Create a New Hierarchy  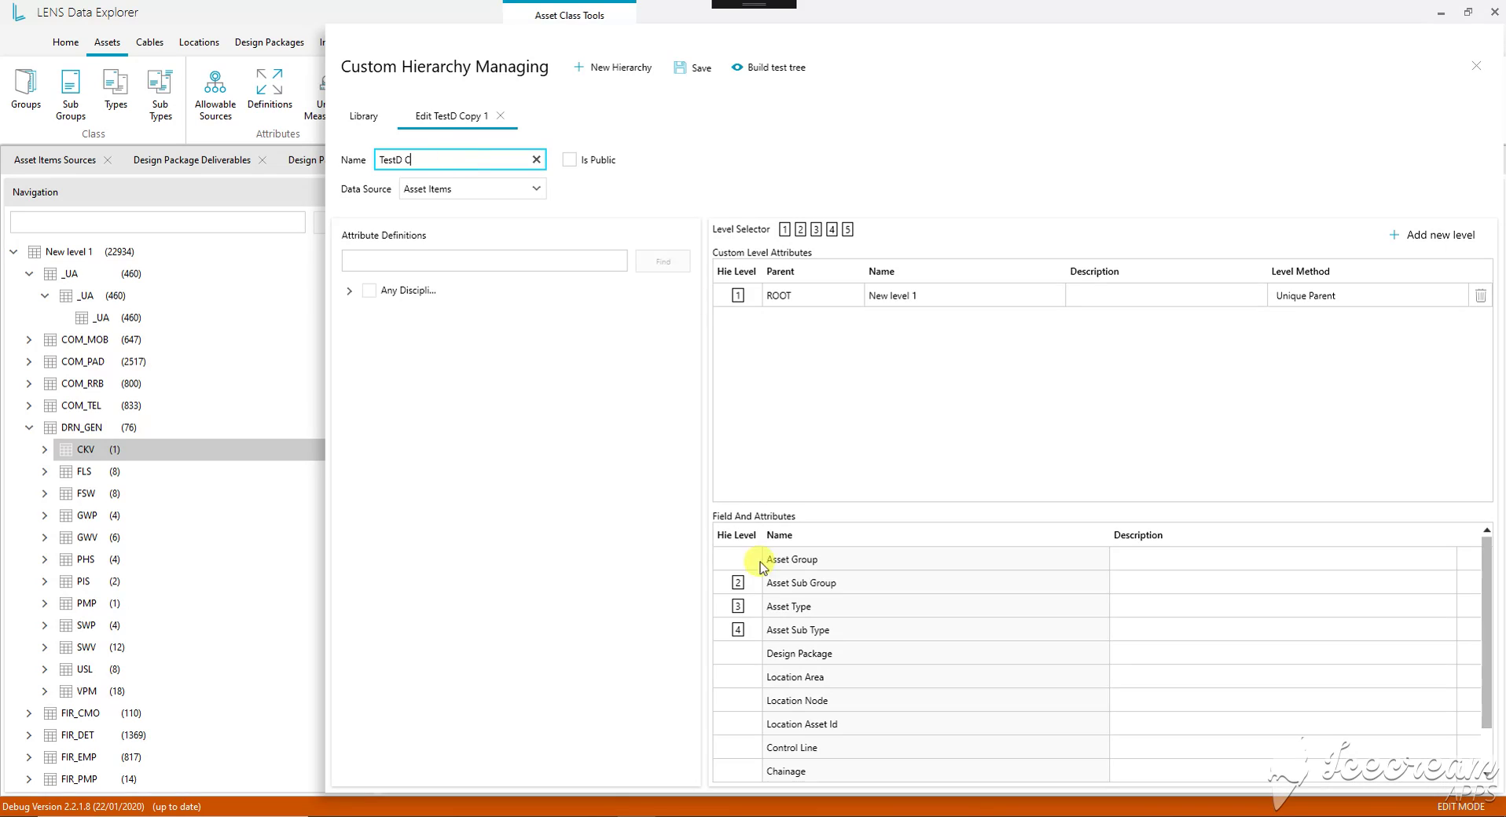click(x=612, y=68)
